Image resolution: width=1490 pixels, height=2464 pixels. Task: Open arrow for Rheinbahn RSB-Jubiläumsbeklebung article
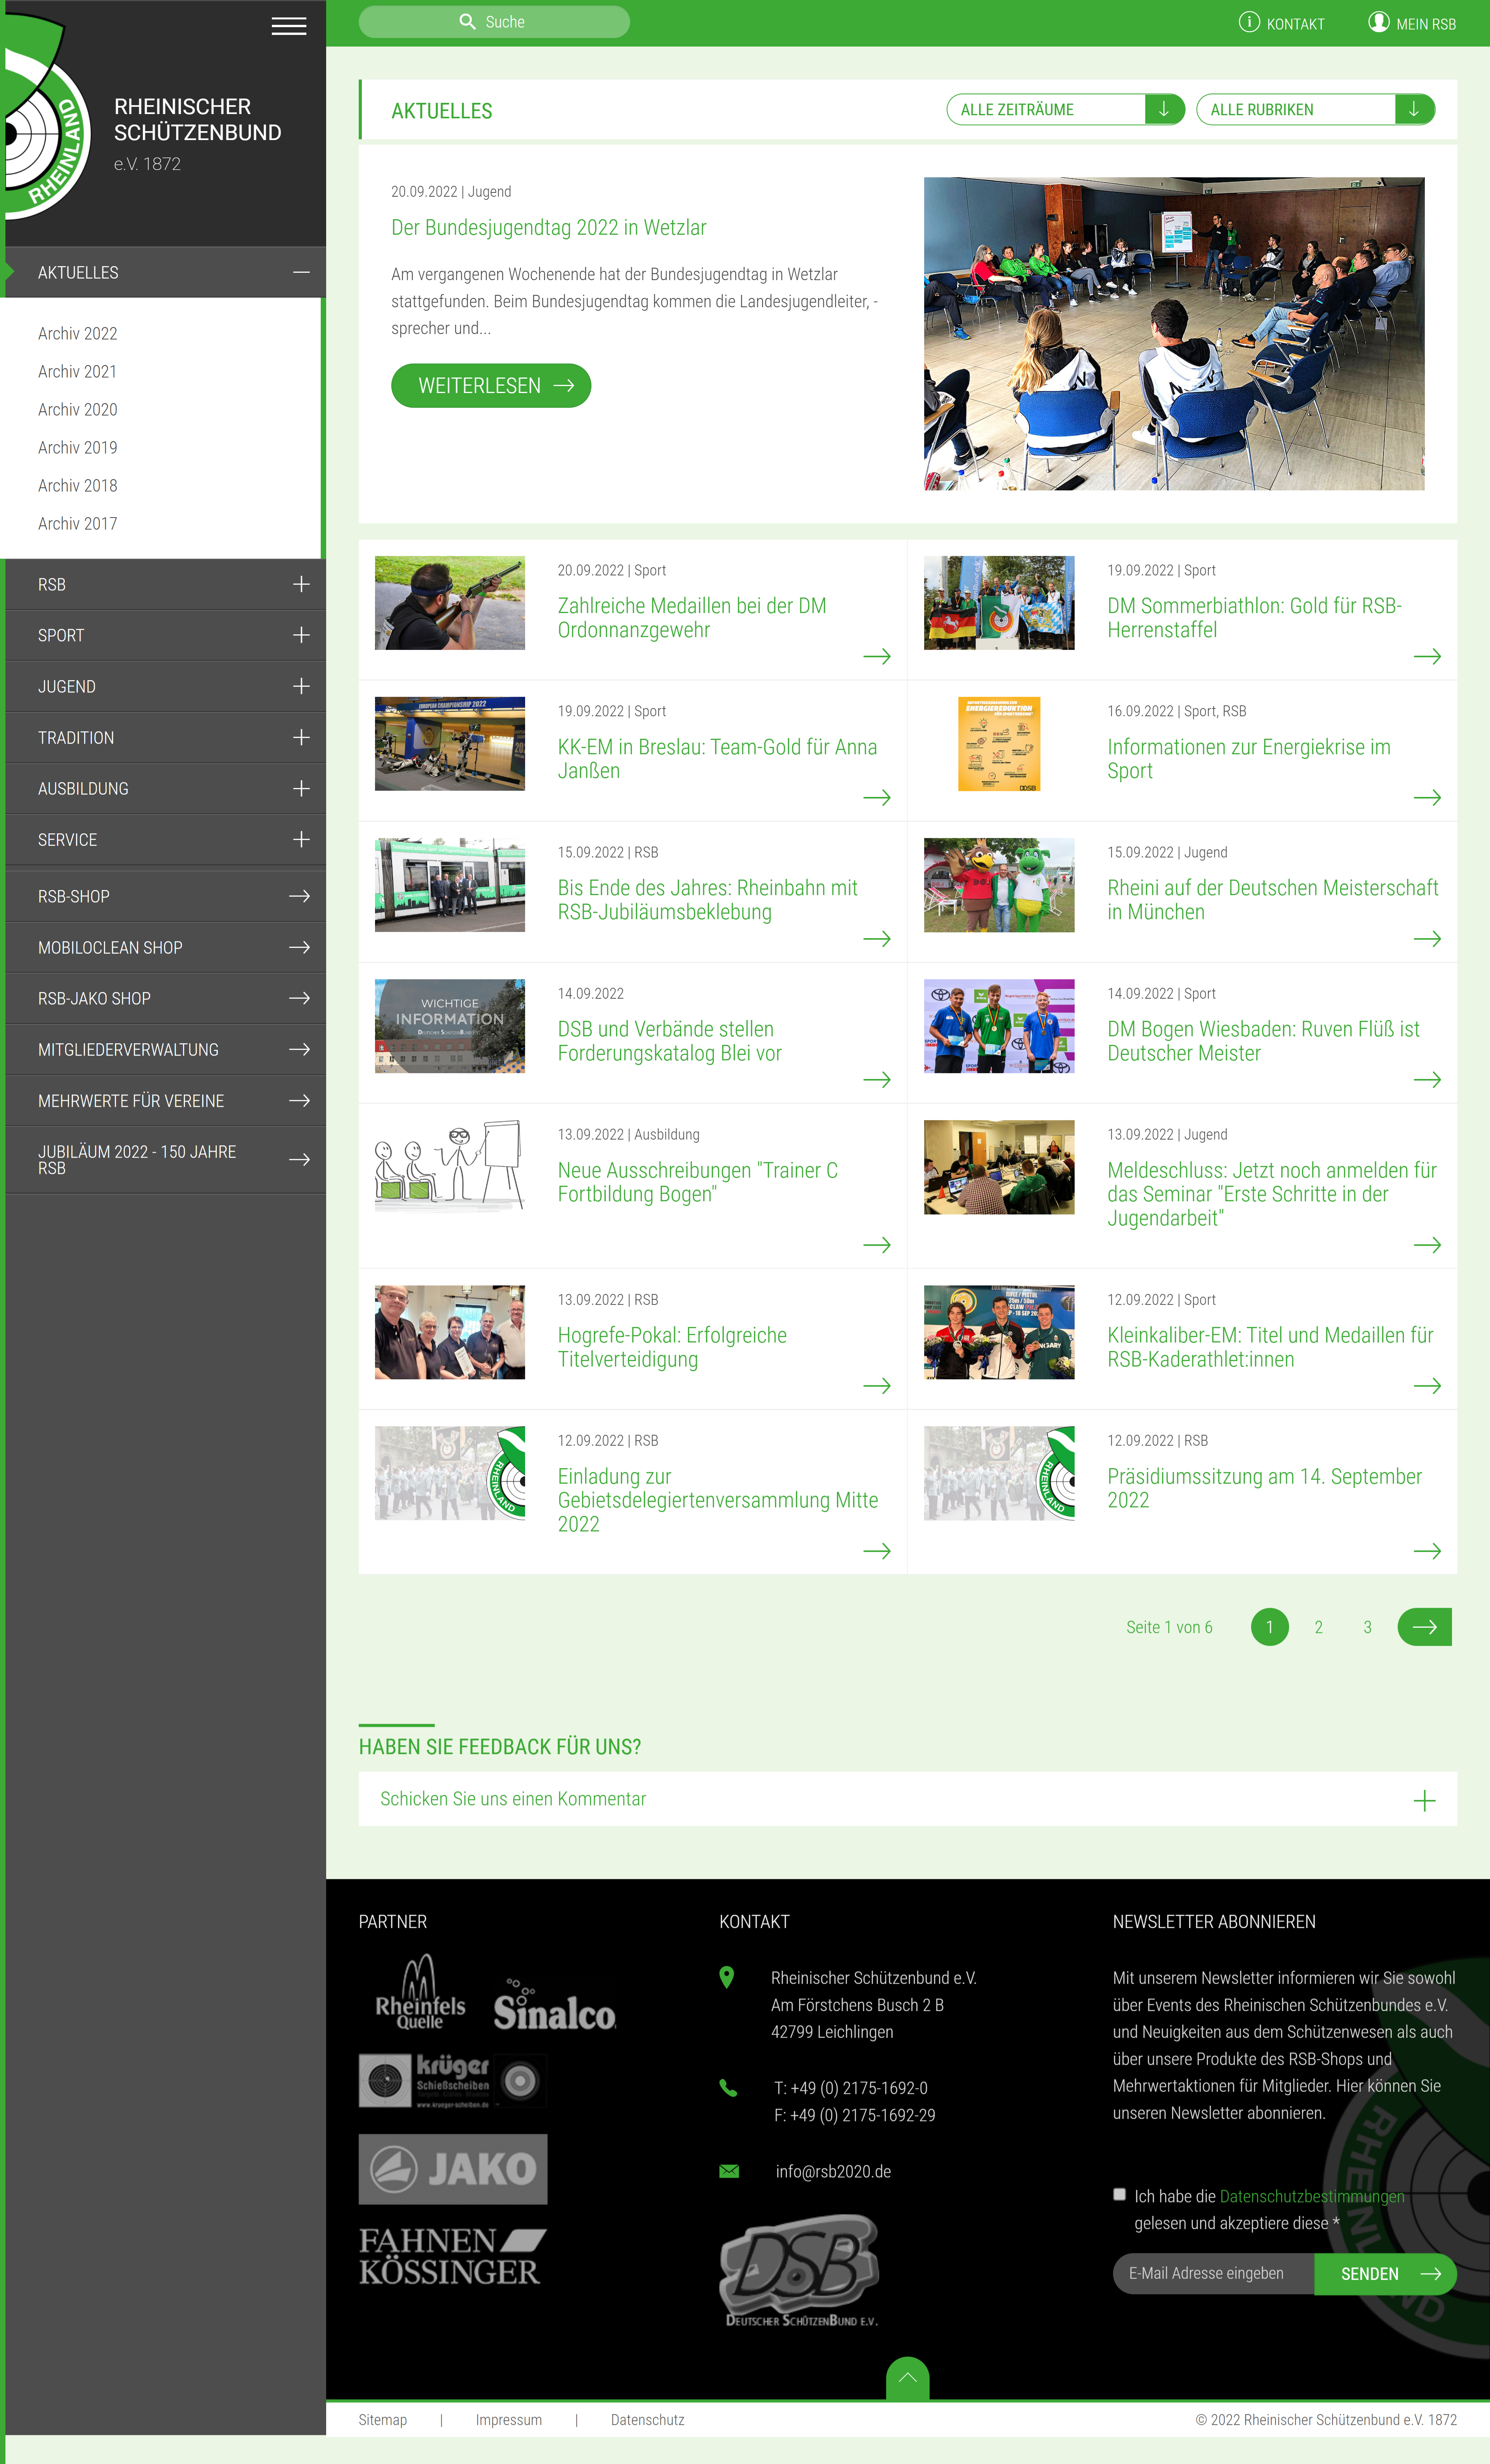876,939
